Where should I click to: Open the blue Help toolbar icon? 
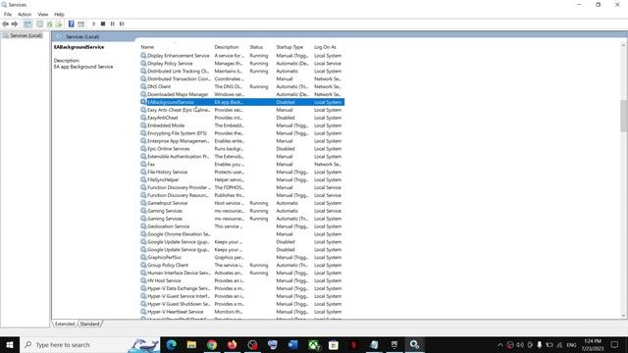(x=72, y=24)
